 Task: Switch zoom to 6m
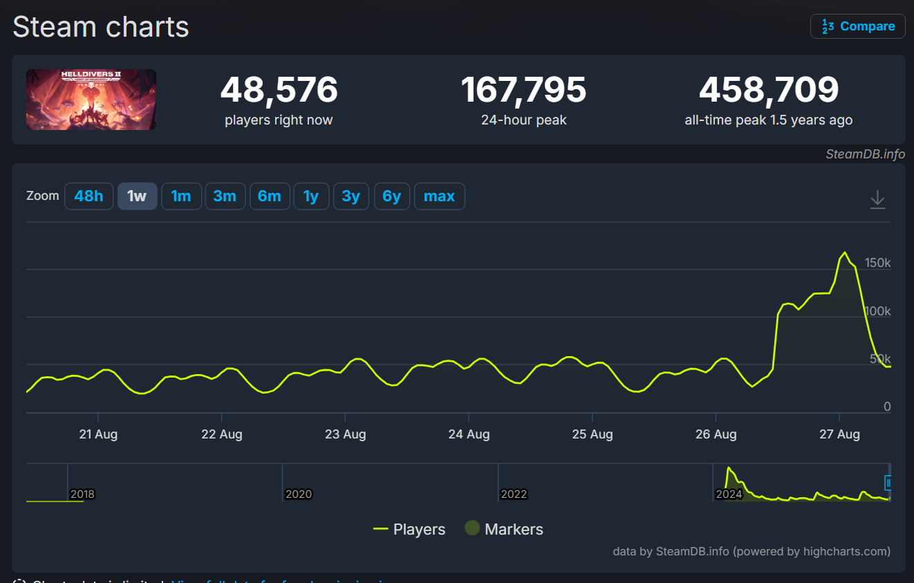coord(269,196)
